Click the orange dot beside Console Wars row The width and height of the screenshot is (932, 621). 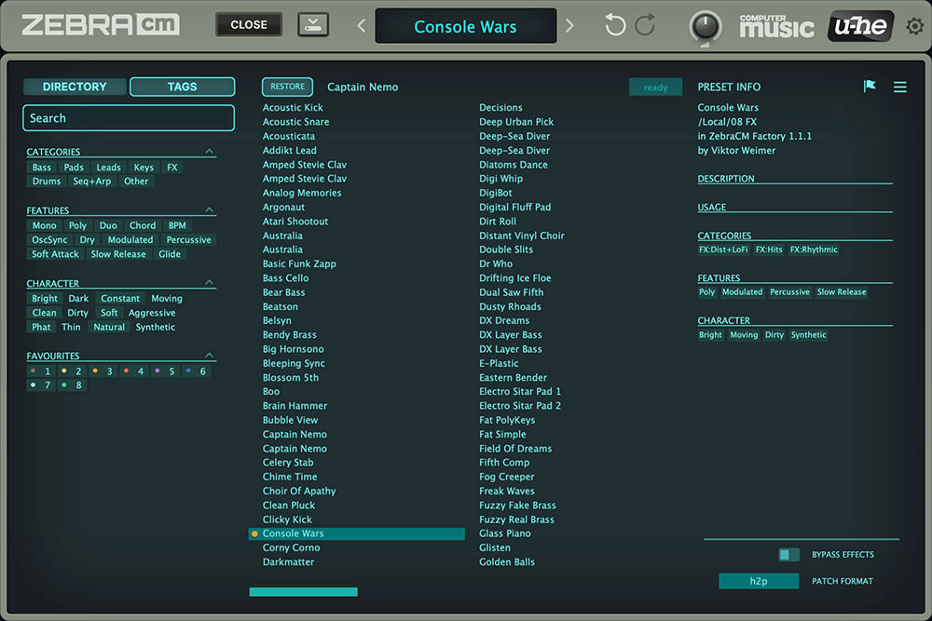(254, 533)
